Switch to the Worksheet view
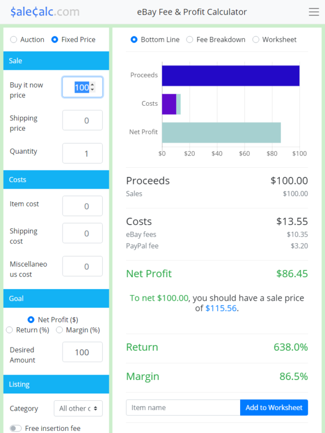 click(256, 39)
